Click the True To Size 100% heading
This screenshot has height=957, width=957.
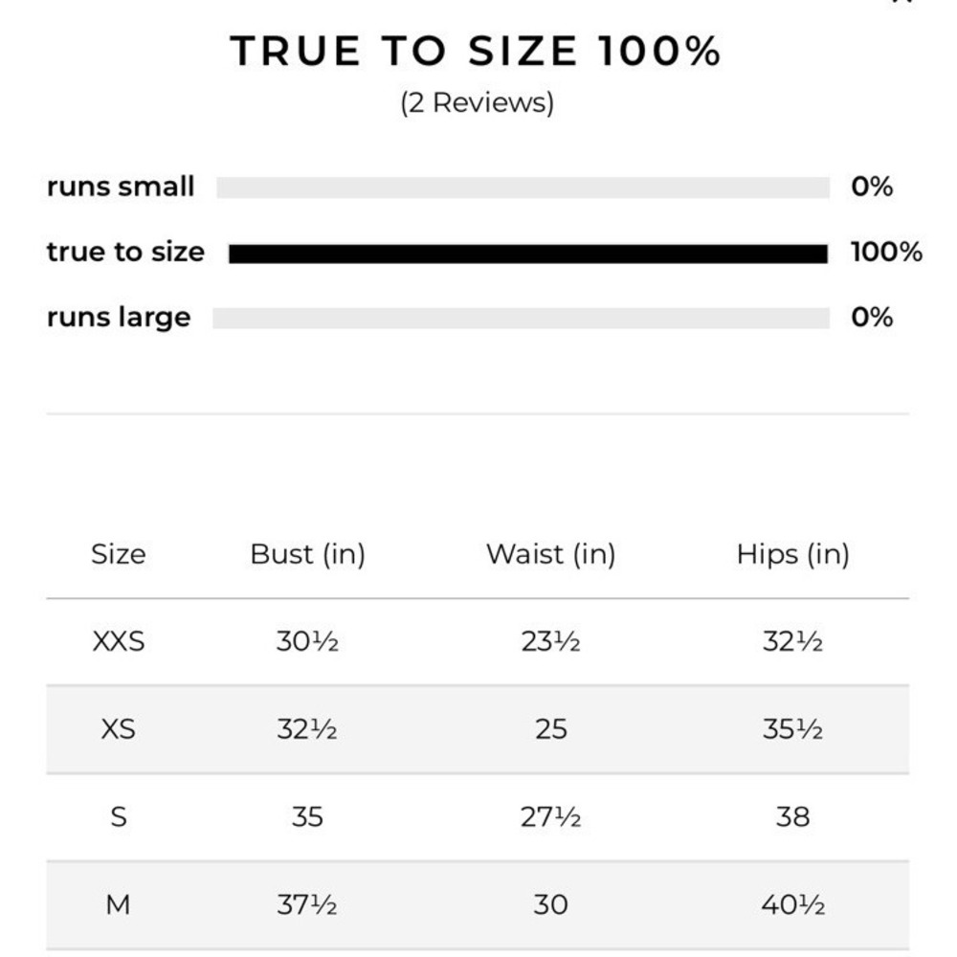[476, 50]
